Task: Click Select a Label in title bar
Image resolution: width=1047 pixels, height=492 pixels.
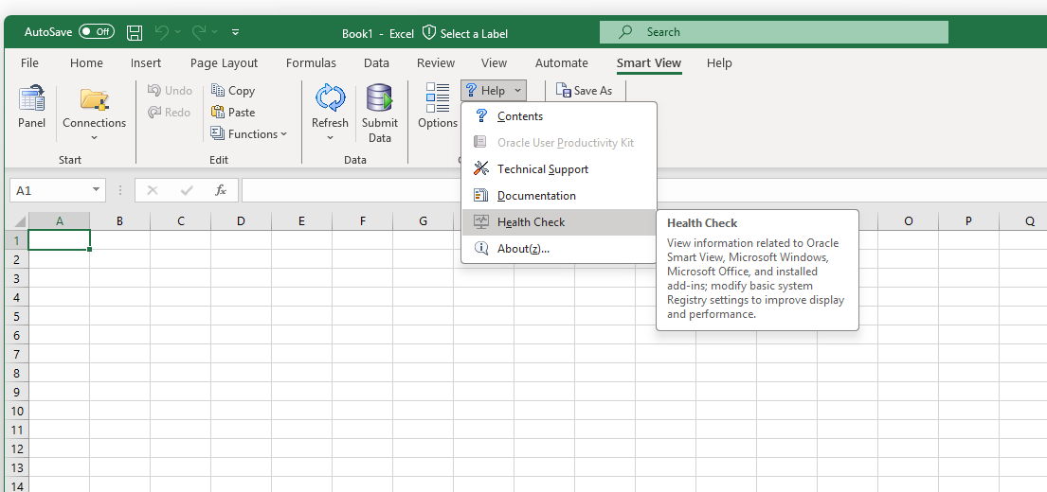Action: tap(465, 33)
